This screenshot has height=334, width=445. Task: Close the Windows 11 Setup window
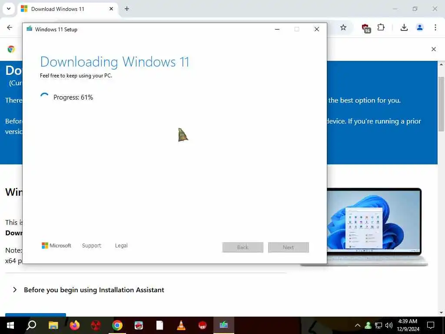click(317, 29)
